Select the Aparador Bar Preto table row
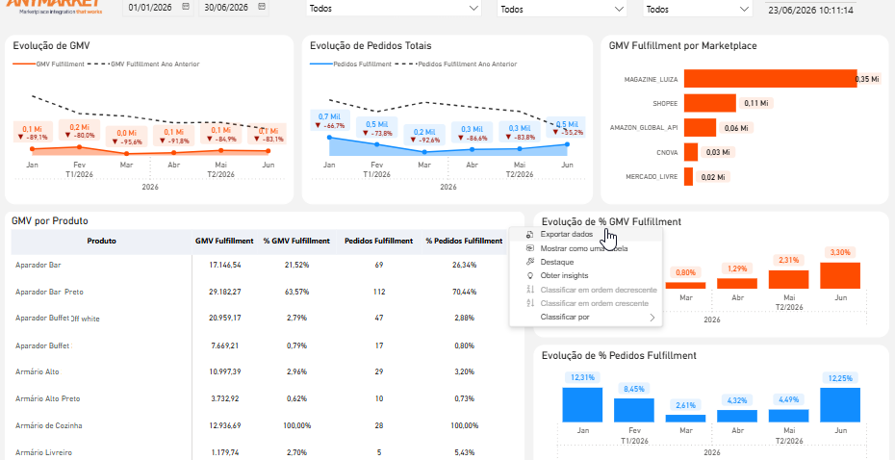The image size is (895, 460). [259, 292]
